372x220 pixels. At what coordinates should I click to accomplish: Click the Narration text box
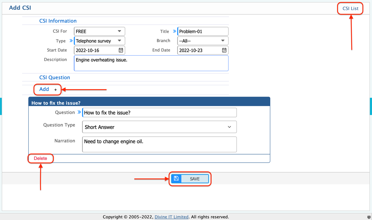click(159, 144)
